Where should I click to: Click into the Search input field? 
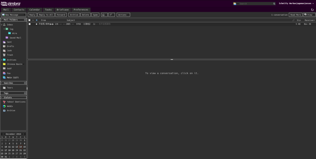(x=256, y=3)
